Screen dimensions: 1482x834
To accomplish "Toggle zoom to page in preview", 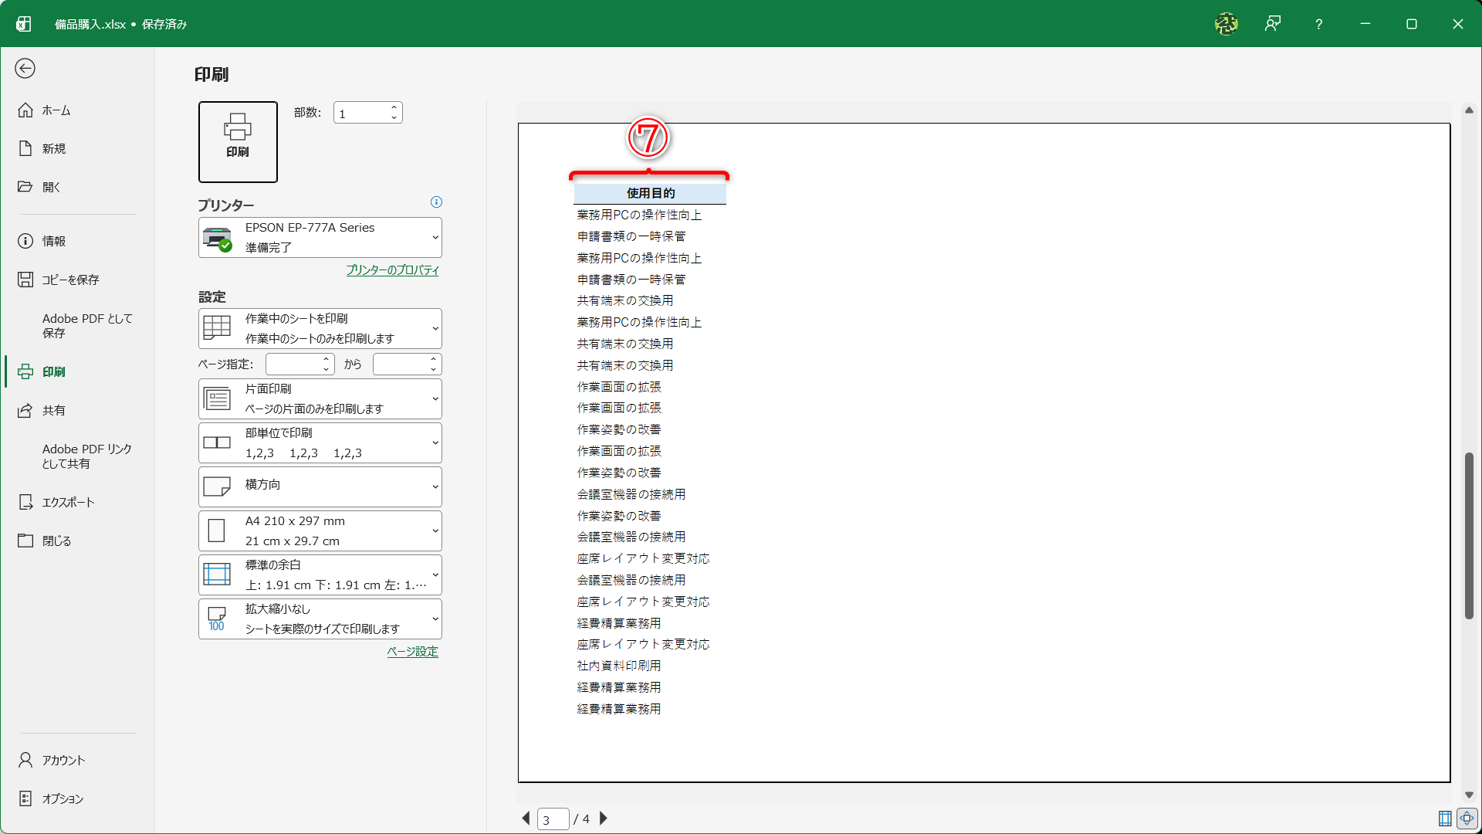I will click(1467, 819).
